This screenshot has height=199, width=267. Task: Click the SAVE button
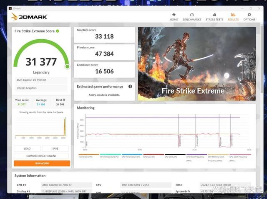pos(55,149)
